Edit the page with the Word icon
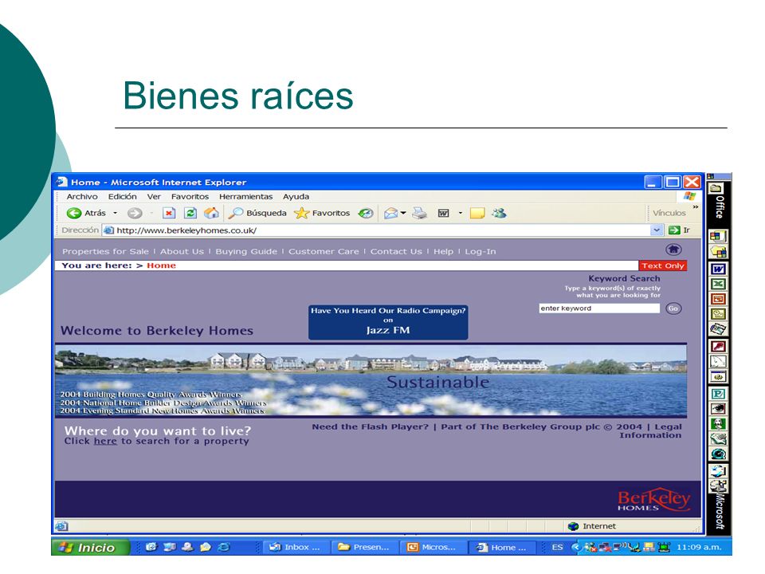The width and height of the screenshot is (765, 574). pos(443,213)
